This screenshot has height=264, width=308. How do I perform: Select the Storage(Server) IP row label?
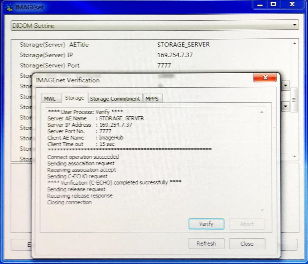tap(46, 55)
